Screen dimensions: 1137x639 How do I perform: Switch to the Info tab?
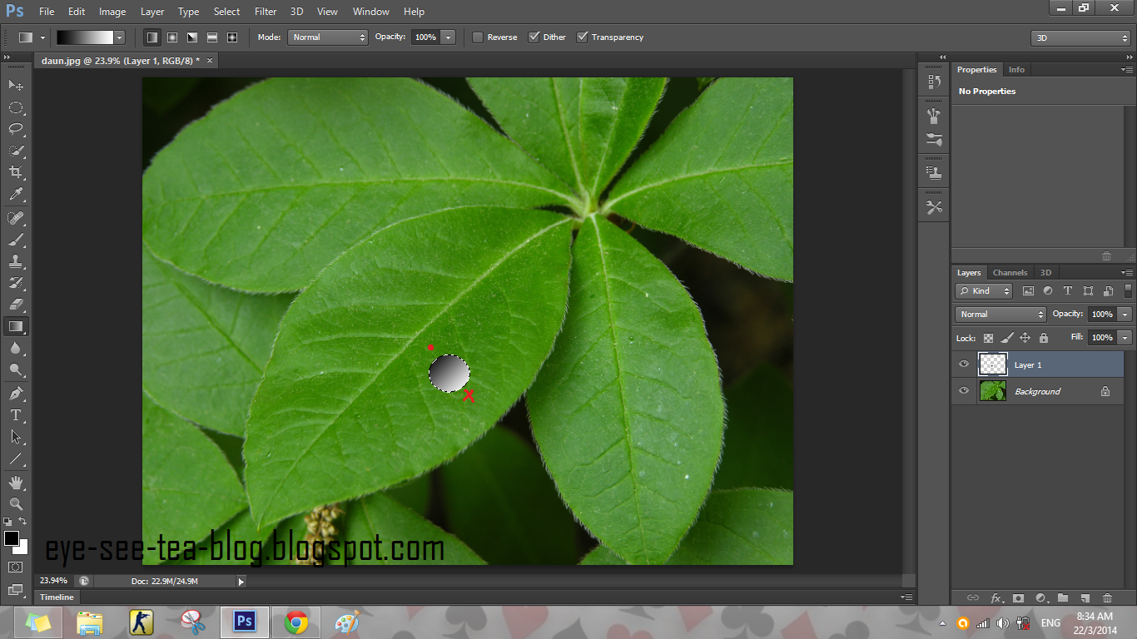click(x=1016, y=70)
